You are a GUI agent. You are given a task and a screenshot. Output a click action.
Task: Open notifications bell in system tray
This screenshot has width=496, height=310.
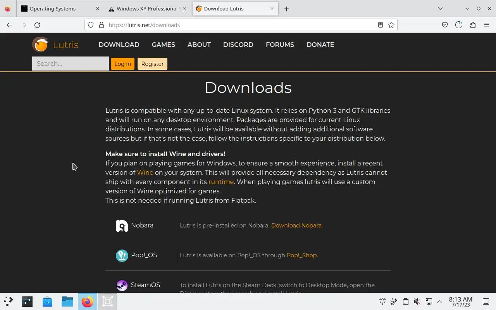pos(382,301)
